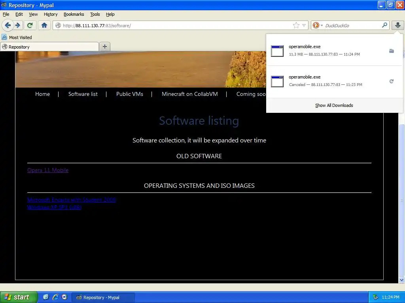This screenshot has height=303, width=405.
Task: Launch Internet Explorer from quick launch
Action: 55,297
